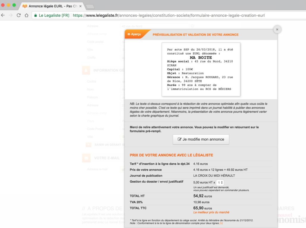Click the Aperçu orange tab label
The width and height of the screenshot is (306, 228).
tap(136, 34)
